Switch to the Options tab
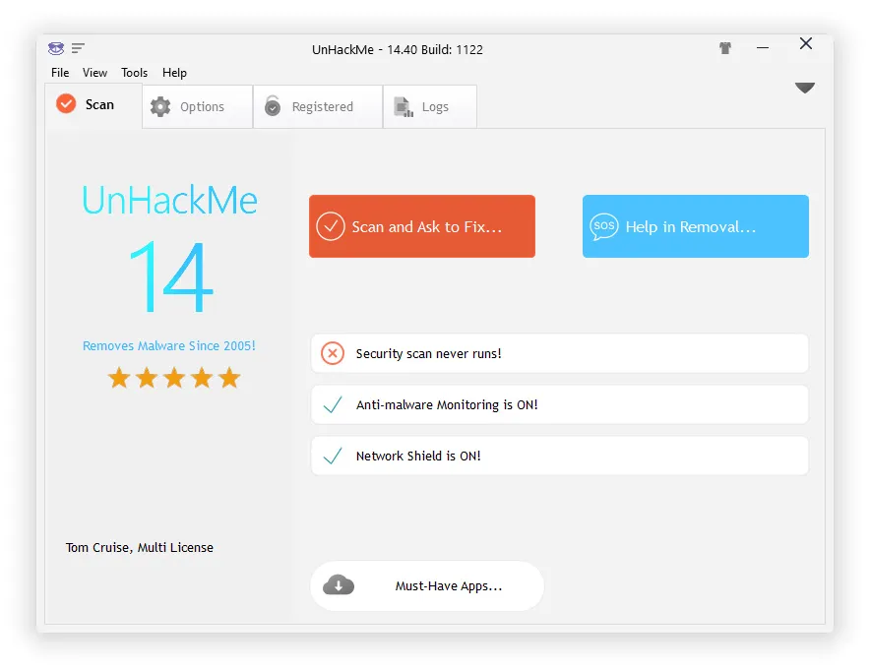The height and width of the screenshot is (671, 870). 198,106
